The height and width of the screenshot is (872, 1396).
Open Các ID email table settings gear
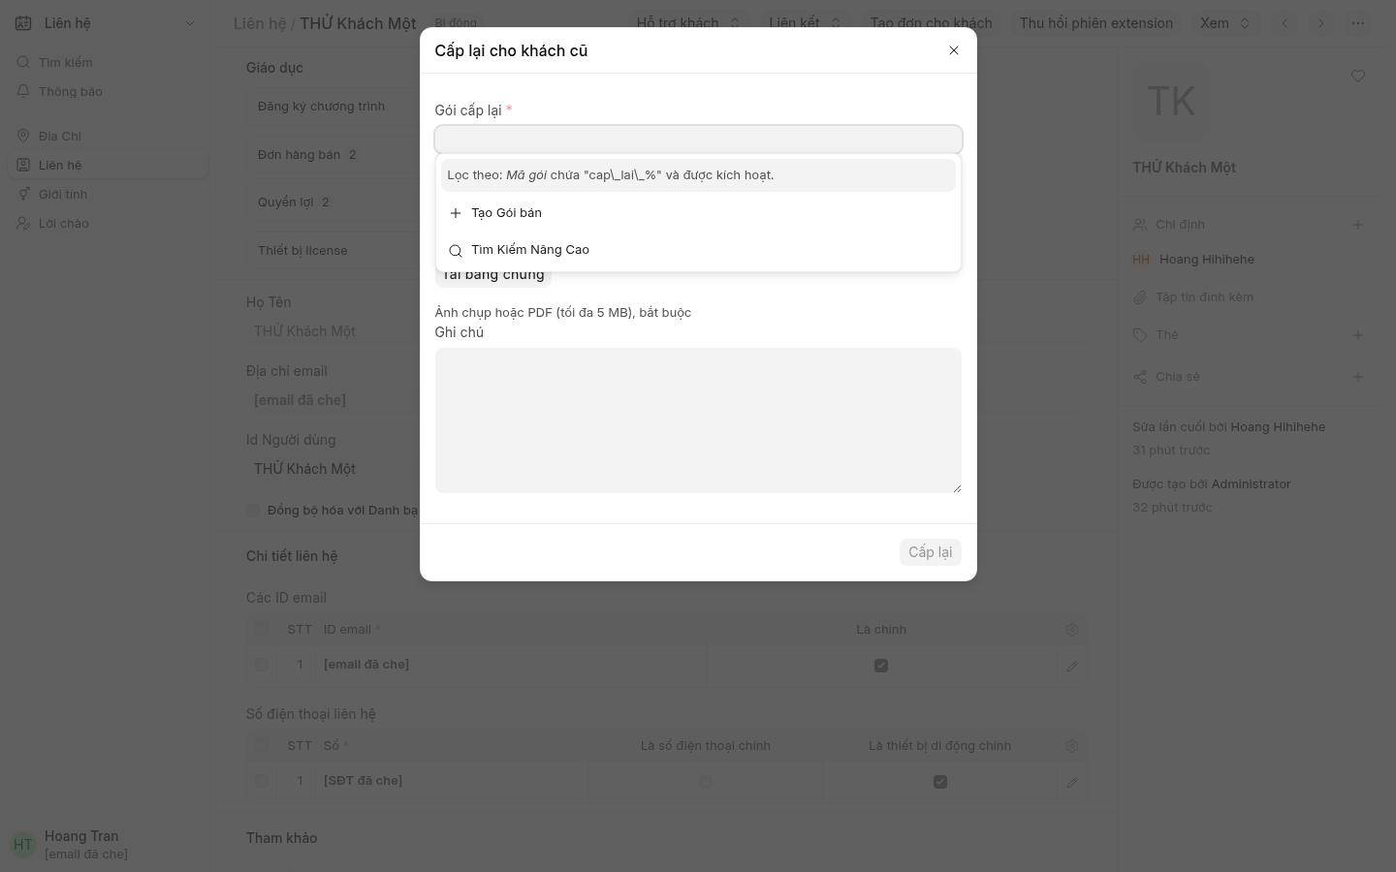(1072, 630)
